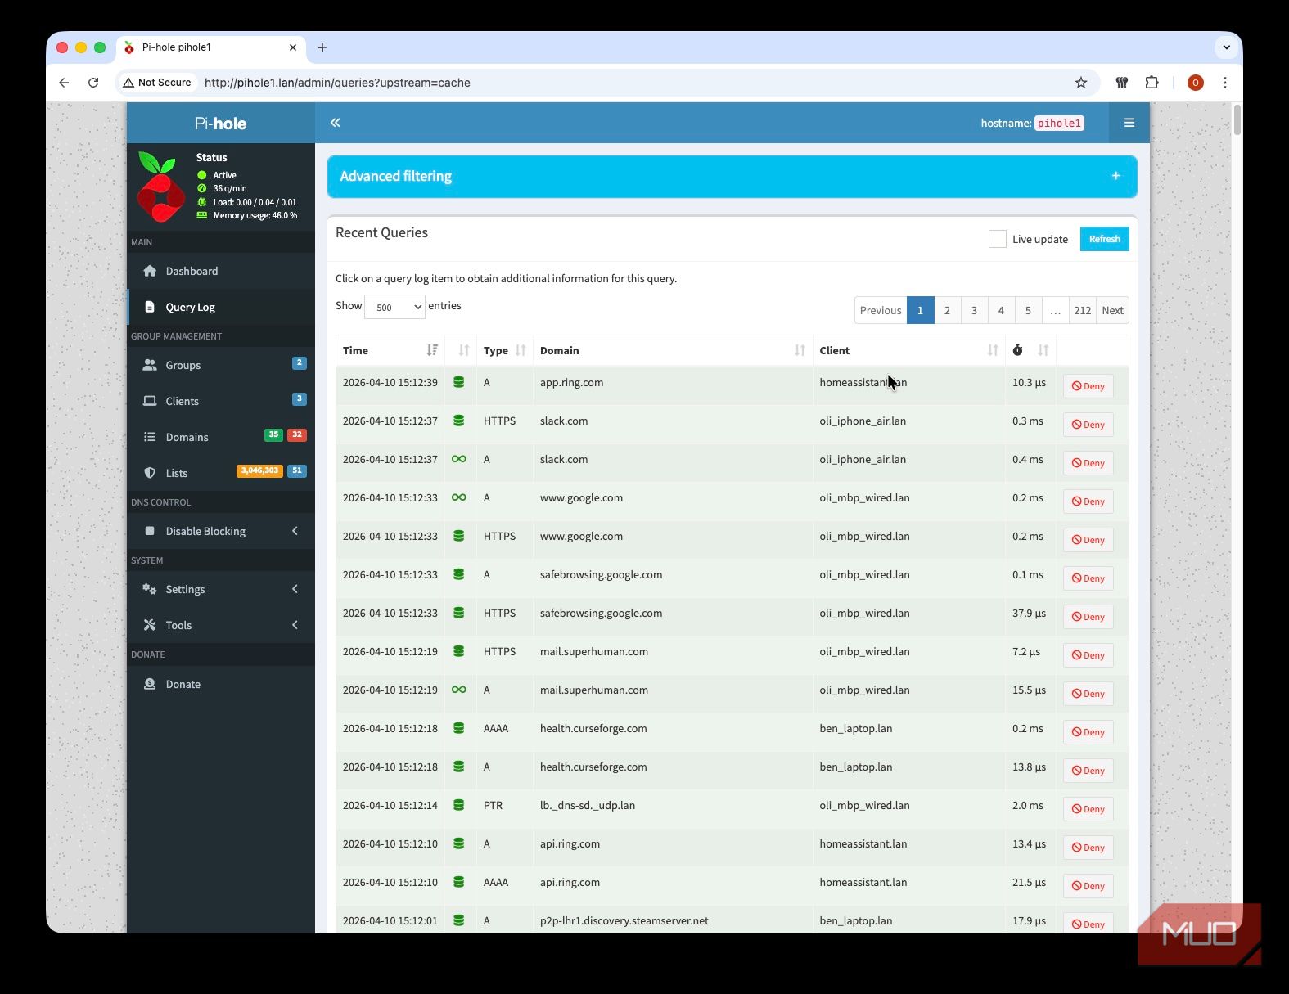
Task: Click the Pi-hole raspberry logo in the sidebar
Action: tap(160, 187)
